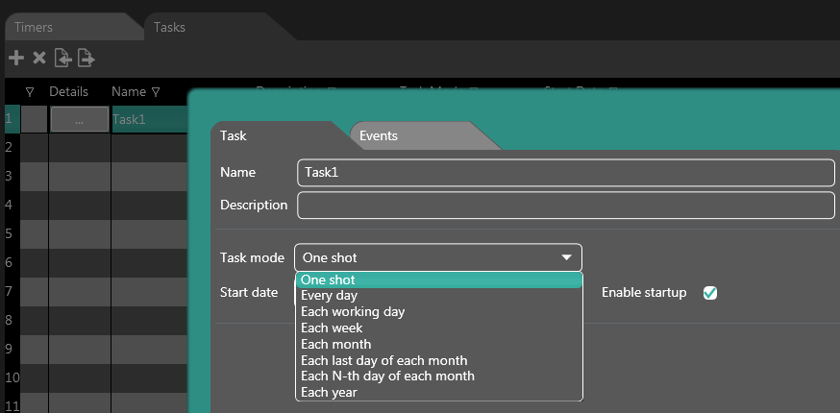This screenshot has width=840, height=413.
Task: Choose Each last day of each month
Action: click(439, 360)
